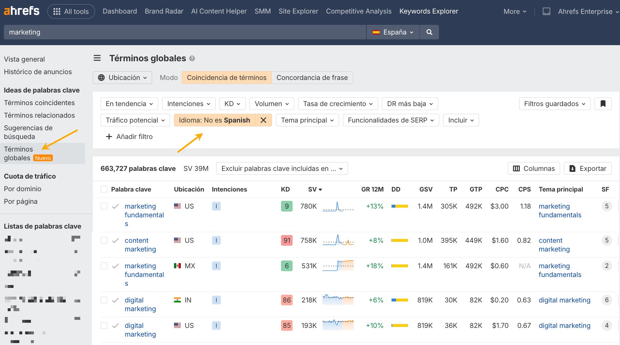Expand the KD filter dropdown
The height and width of the screenshot is (345, 620).
click(x=232, y=104)
